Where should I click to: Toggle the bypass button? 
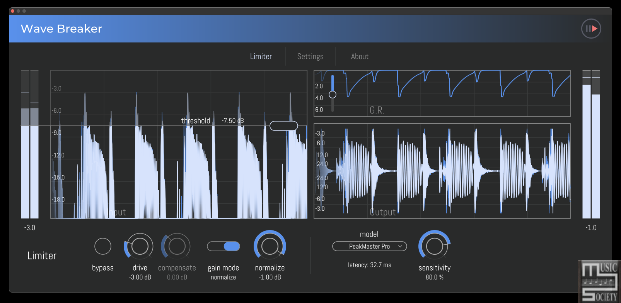[103, 246]
